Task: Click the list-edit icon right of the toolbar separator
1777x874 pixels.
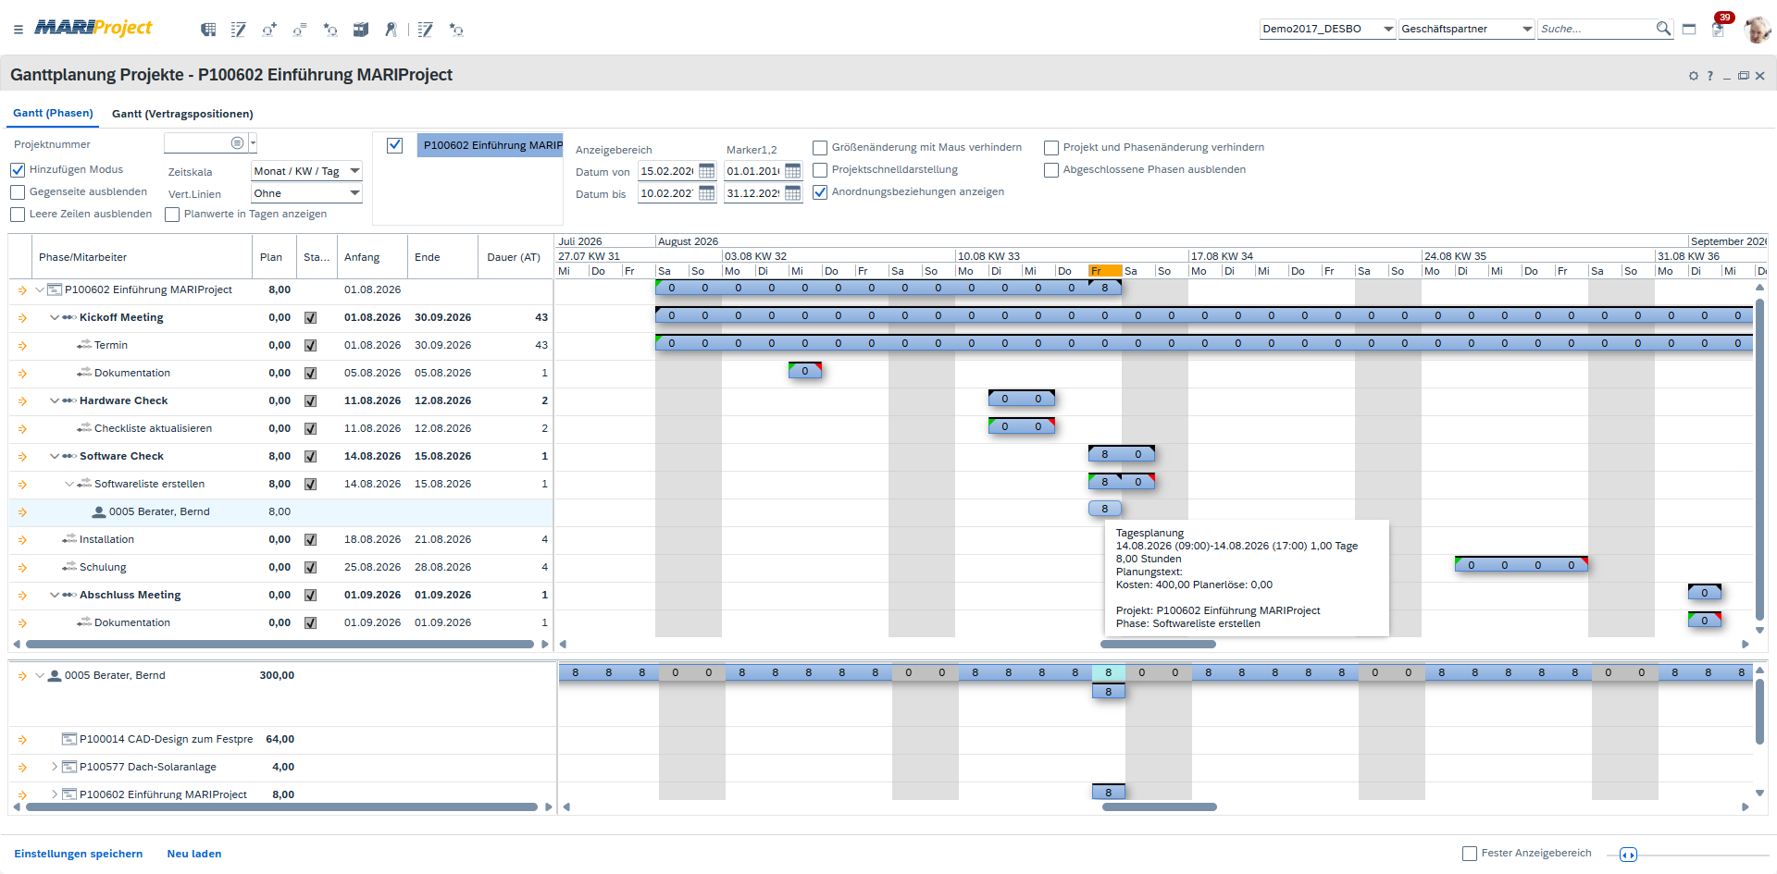Action: [426, 30]
